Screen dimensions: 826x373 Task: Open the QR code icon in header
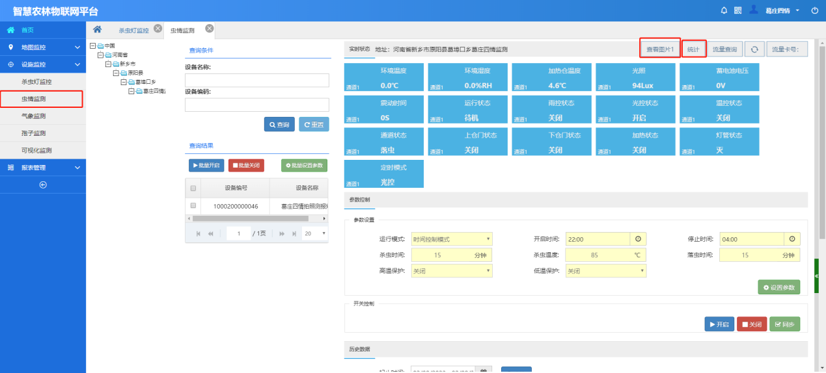(x=738, y=10)
